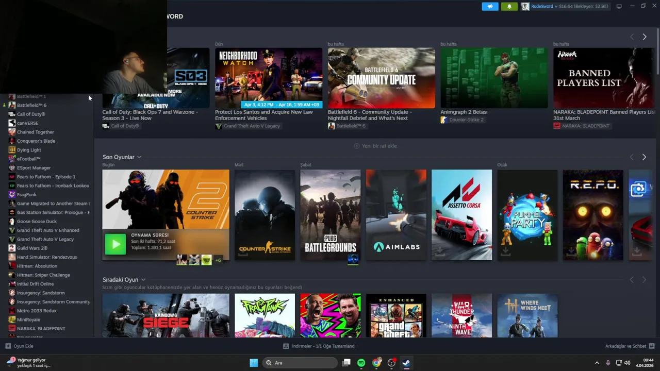Select Conqueror's Blade in the sidebar
Screen dimensions: 660x371
click(36, 141)
